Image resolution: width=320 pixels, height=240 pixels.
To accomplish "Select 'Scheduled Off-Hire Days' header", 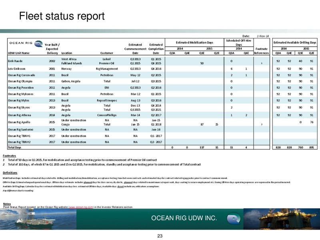I will tap(238, 42).
